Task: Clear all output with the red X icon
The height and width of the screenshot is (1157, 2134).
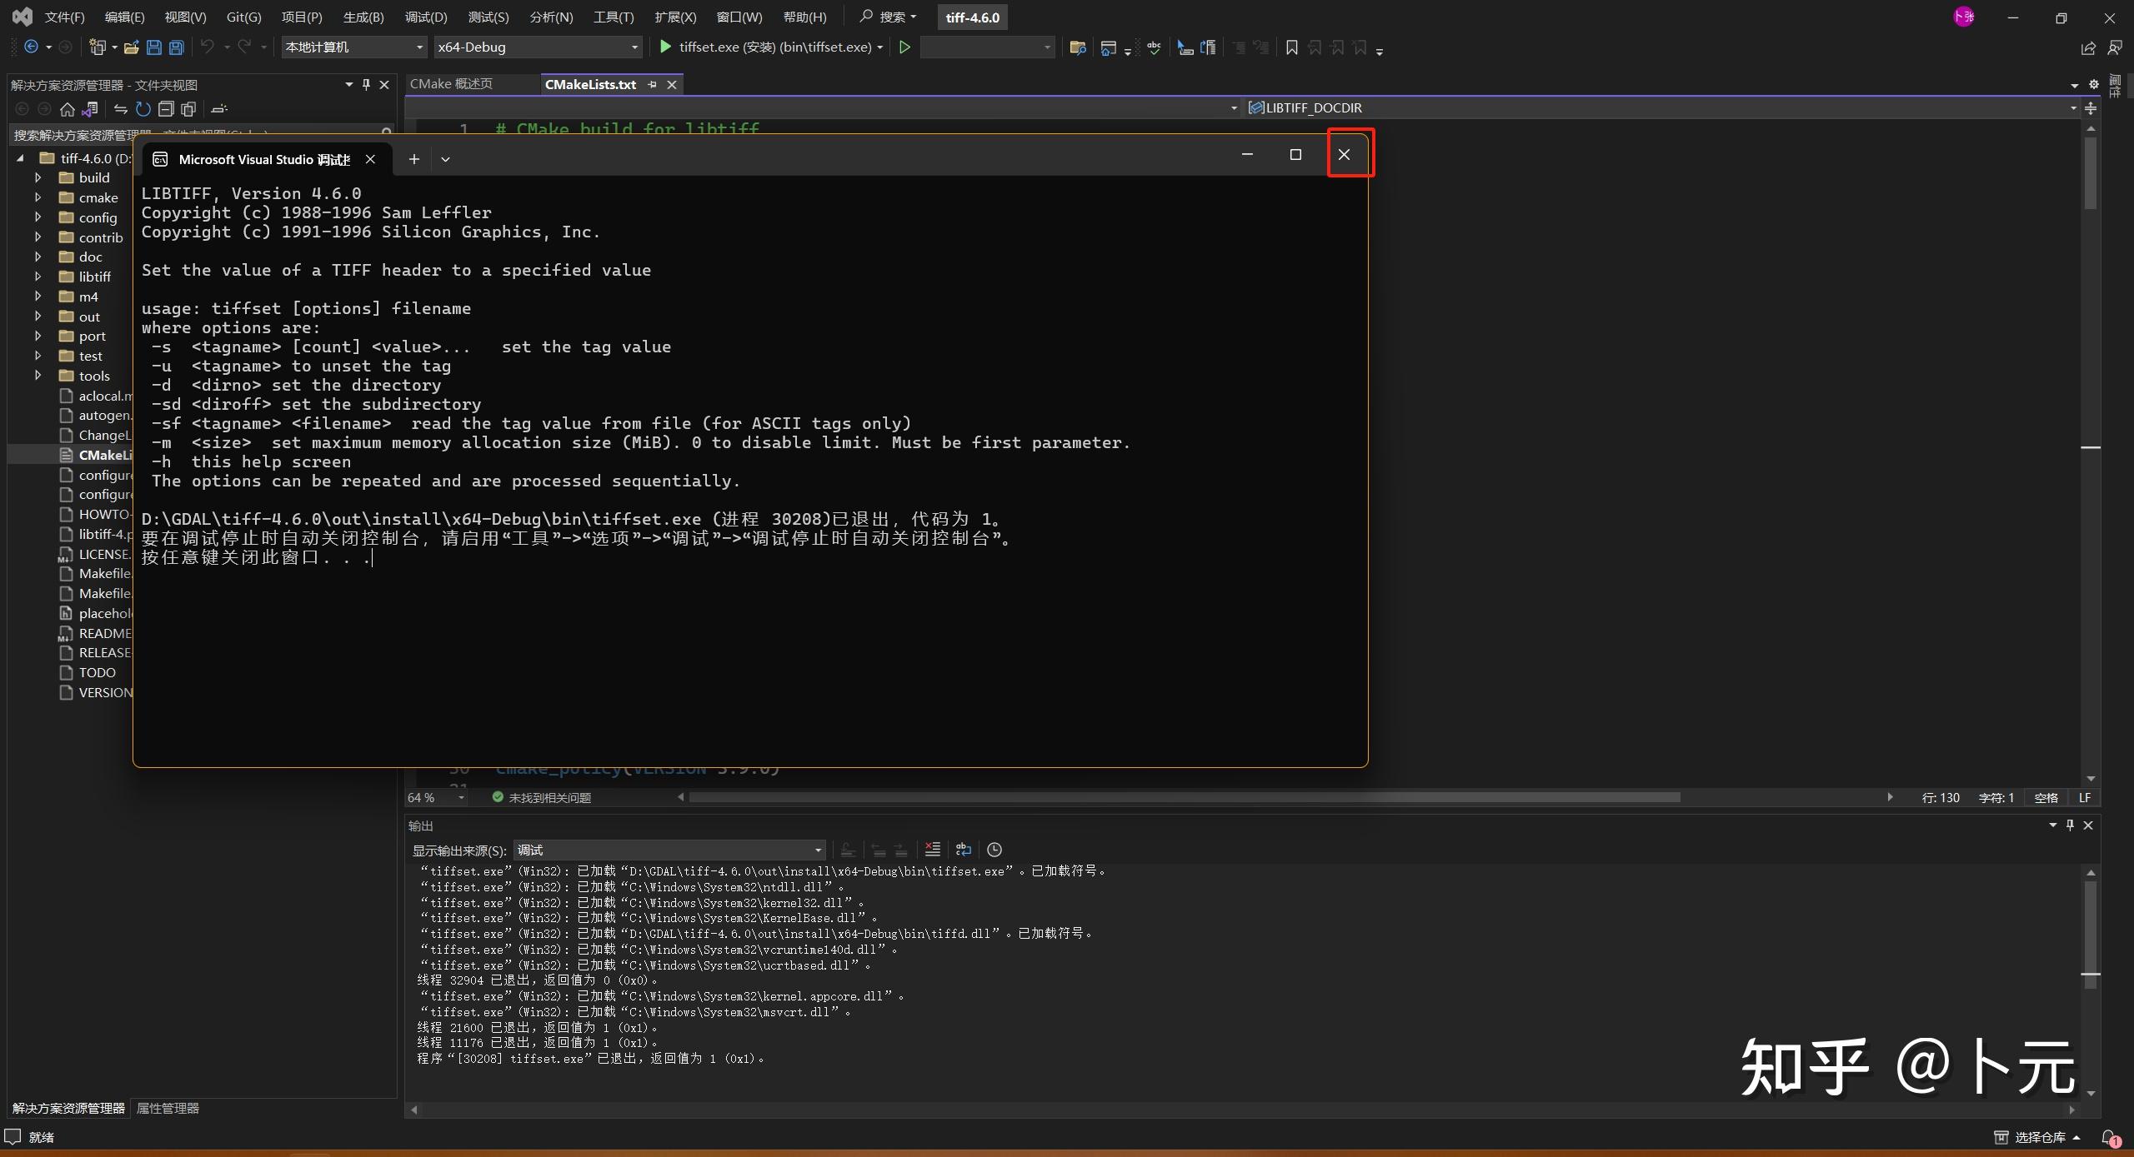Action: (932, 850)
